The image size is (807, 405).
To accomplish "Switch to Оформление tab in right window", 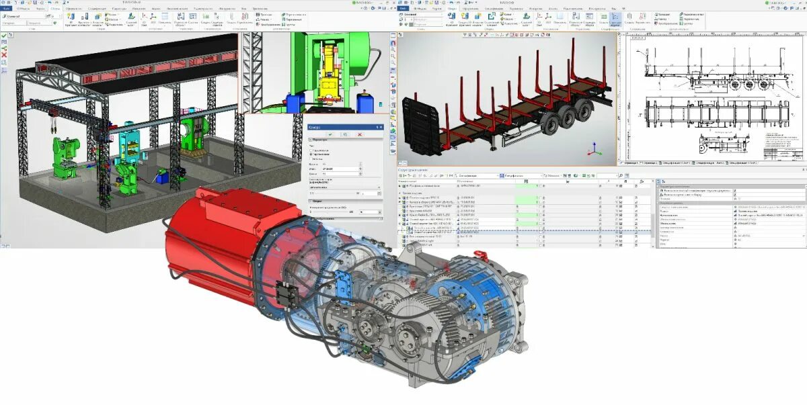I will pyautogui.click(x=470, y=7).
